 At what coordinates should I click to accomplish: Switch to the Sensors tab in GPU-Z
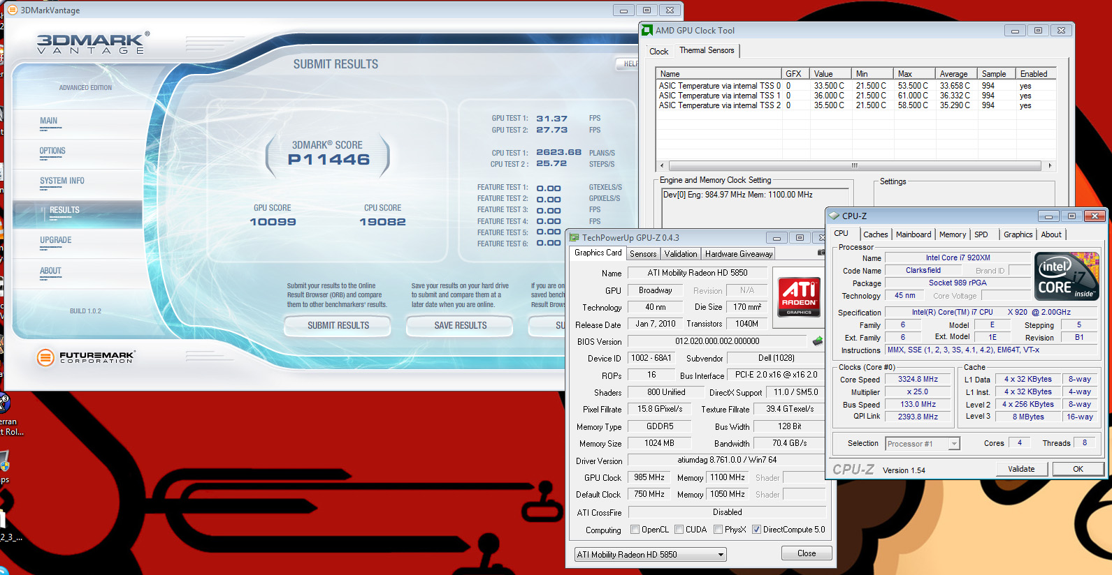pos(643,254)
